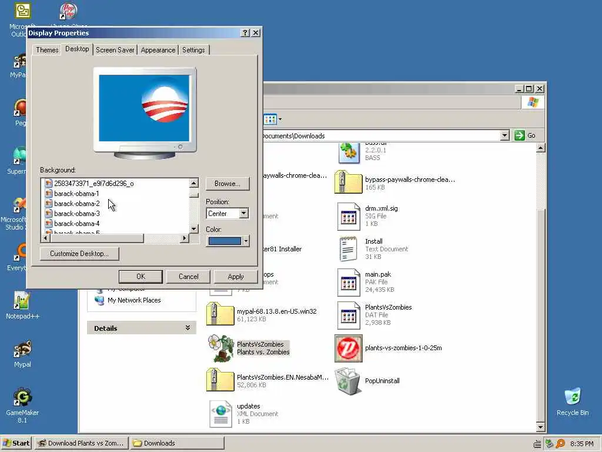Switch to the Desktop tab
The image size is (602, 452).
pyautogui.click(x=77, y=49)
